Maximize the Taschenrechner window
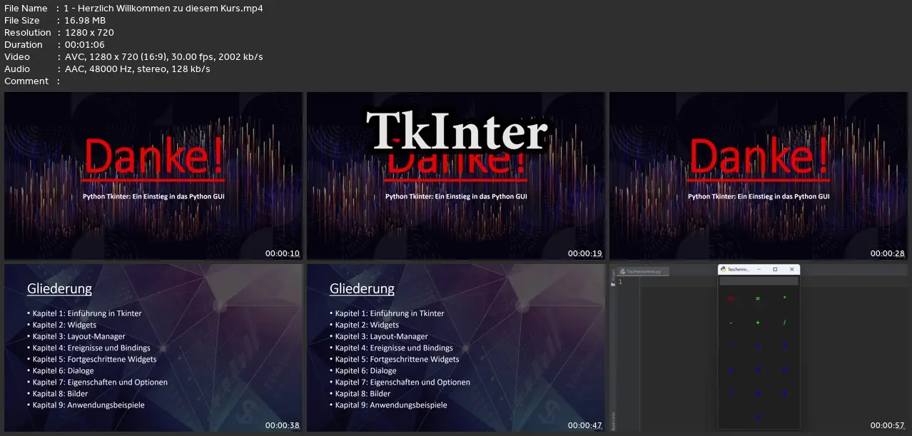 [x=775, y=270]
